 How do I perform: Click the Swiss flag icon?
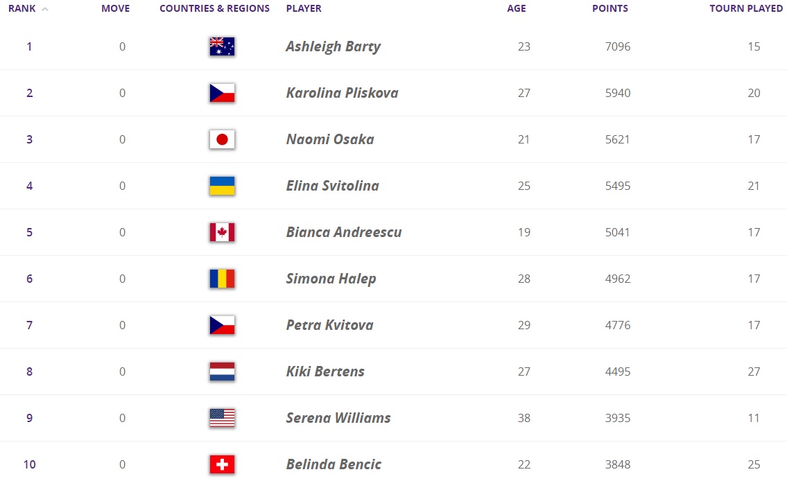coord(222,464)
